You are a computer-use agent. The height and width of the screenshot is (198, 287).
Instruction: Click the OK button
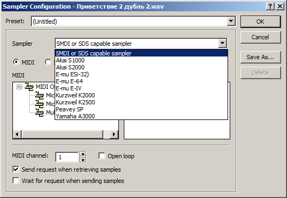pyautogui.click(x=261, y=22)
